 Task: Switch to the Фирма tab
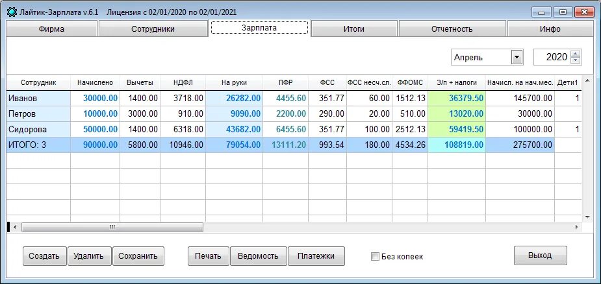[x=51, y=29]
